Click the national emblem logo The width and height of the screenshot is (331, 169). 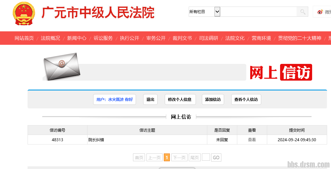24,14
